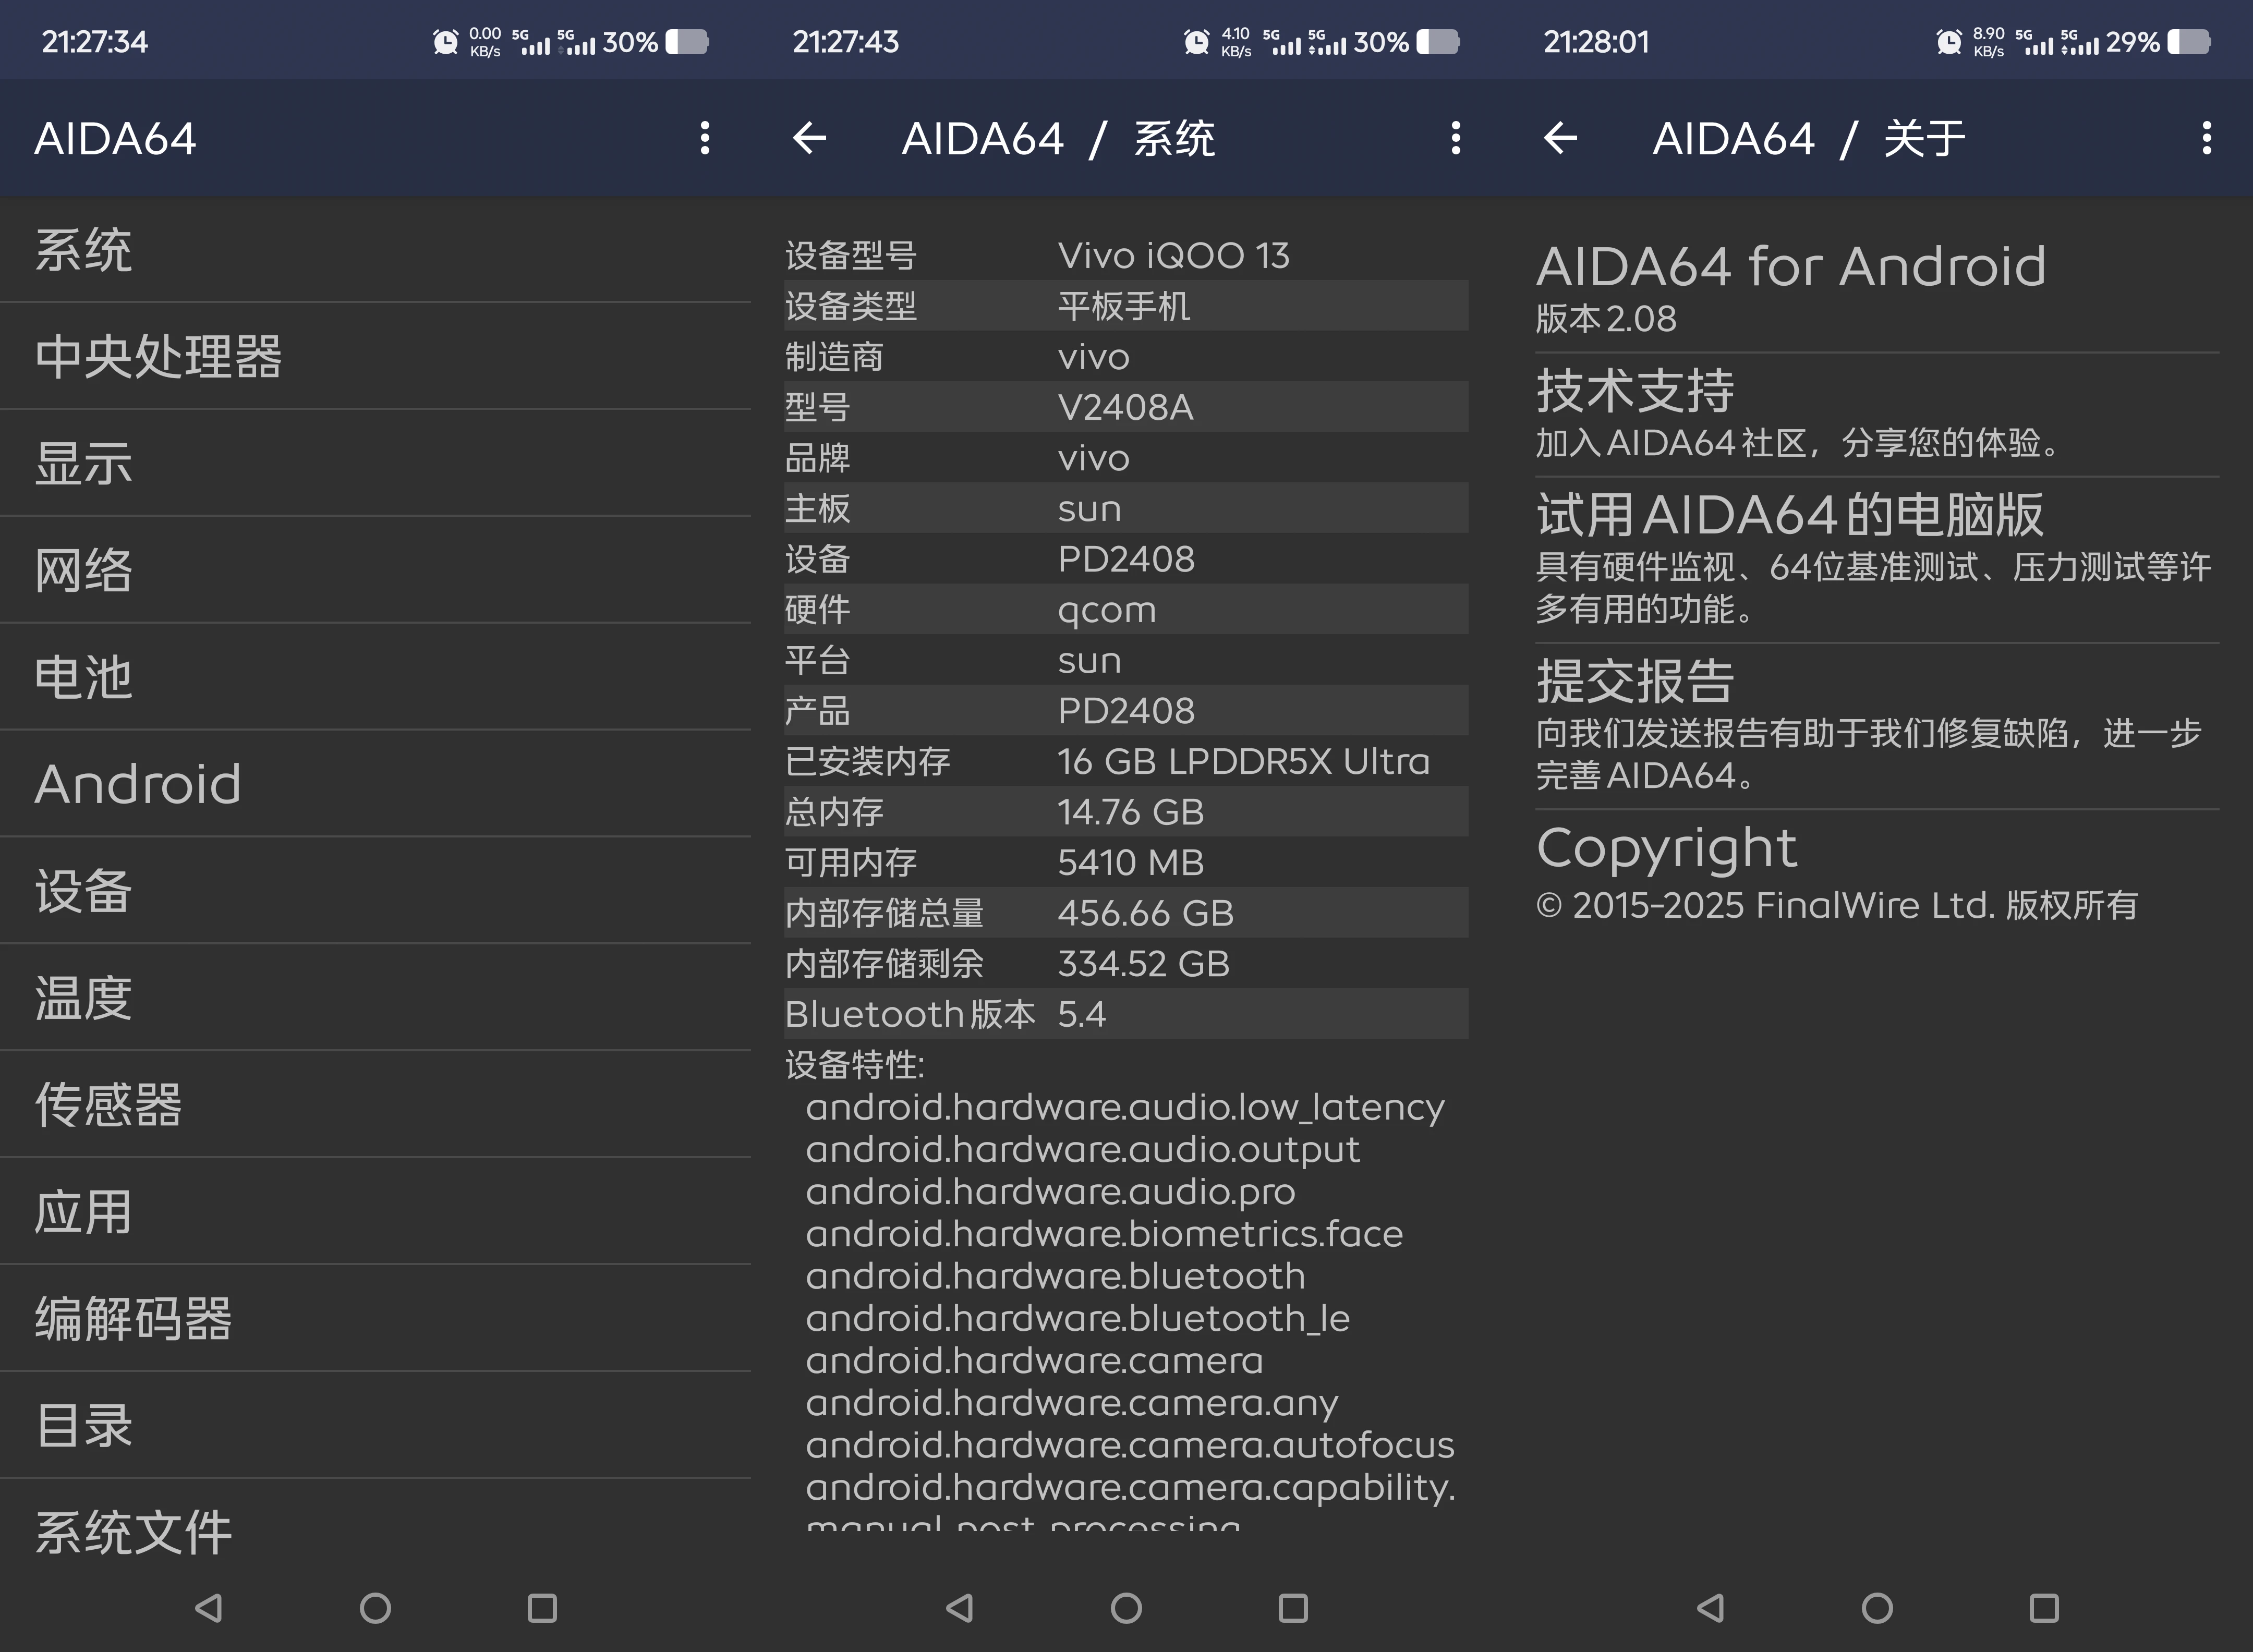Viewport: 2253px width, 1652px height.
Task: Open the Android information page
Action: point(375,784)
